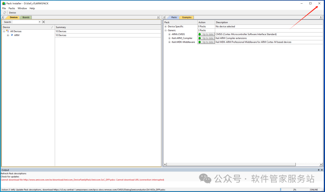
Task: Click the Description column header
Action: click(269, 22)
